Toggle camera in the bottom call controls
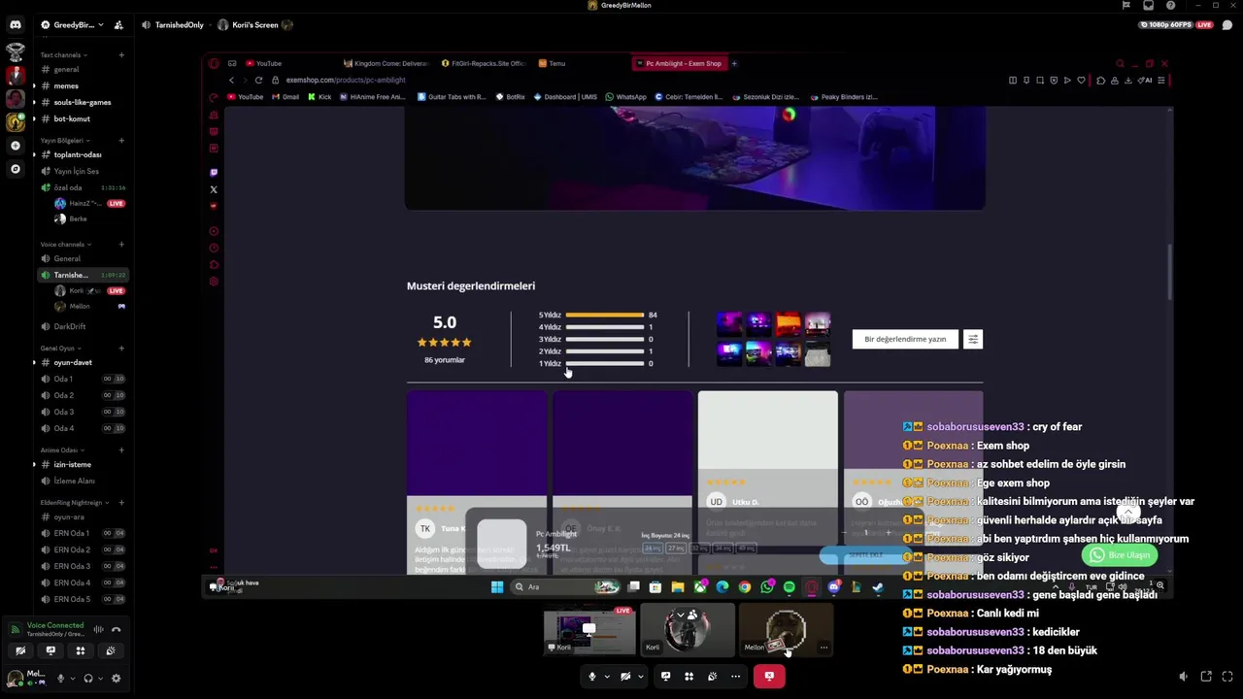The height and width of the screenshot is (699, 1243). tap(625, 676)
